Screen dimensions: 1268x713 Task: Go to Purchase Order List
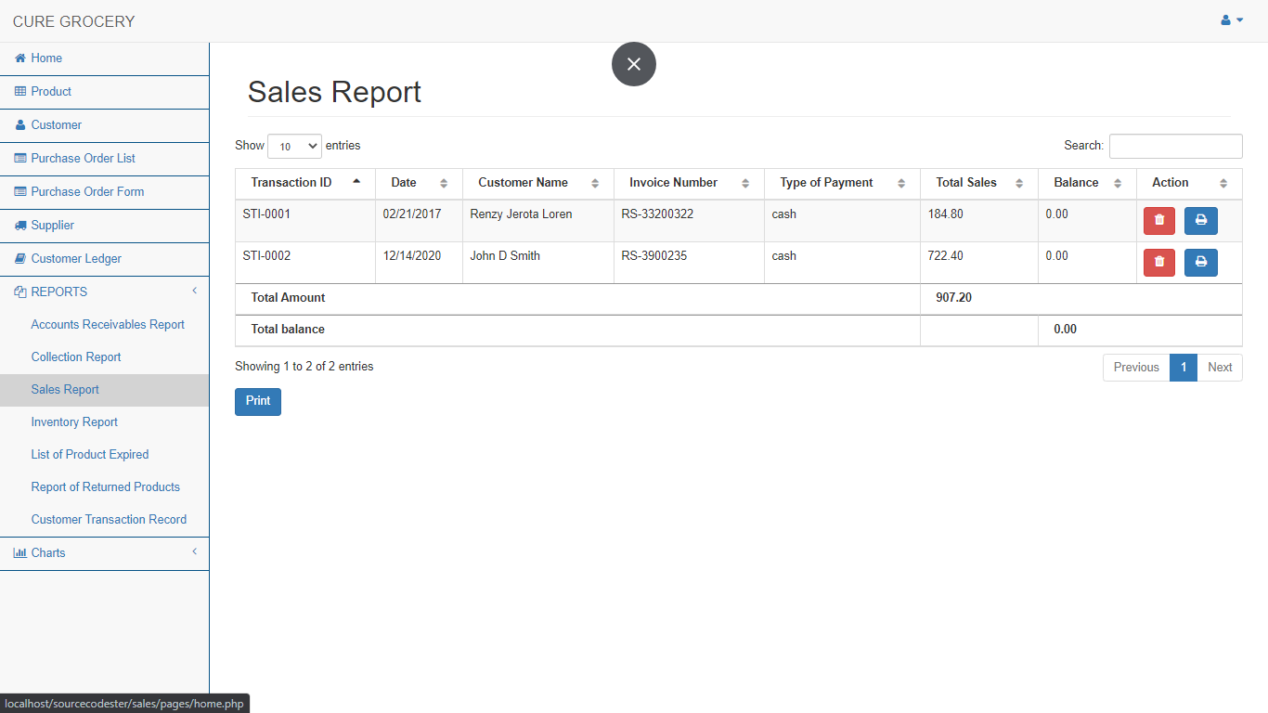point(83,158)
